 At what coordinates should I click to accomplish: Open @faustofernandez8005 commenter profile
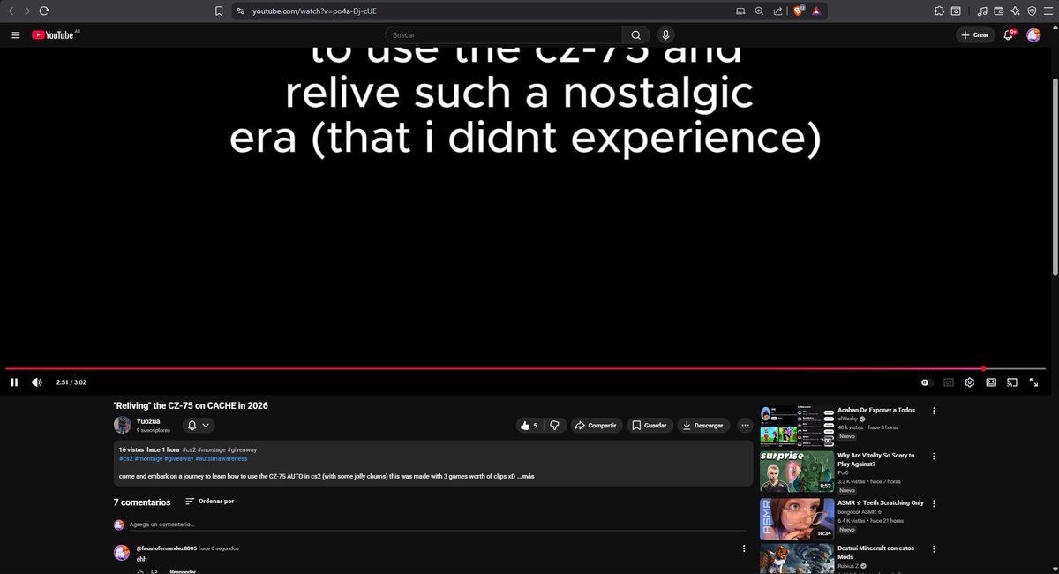point(165,548)
